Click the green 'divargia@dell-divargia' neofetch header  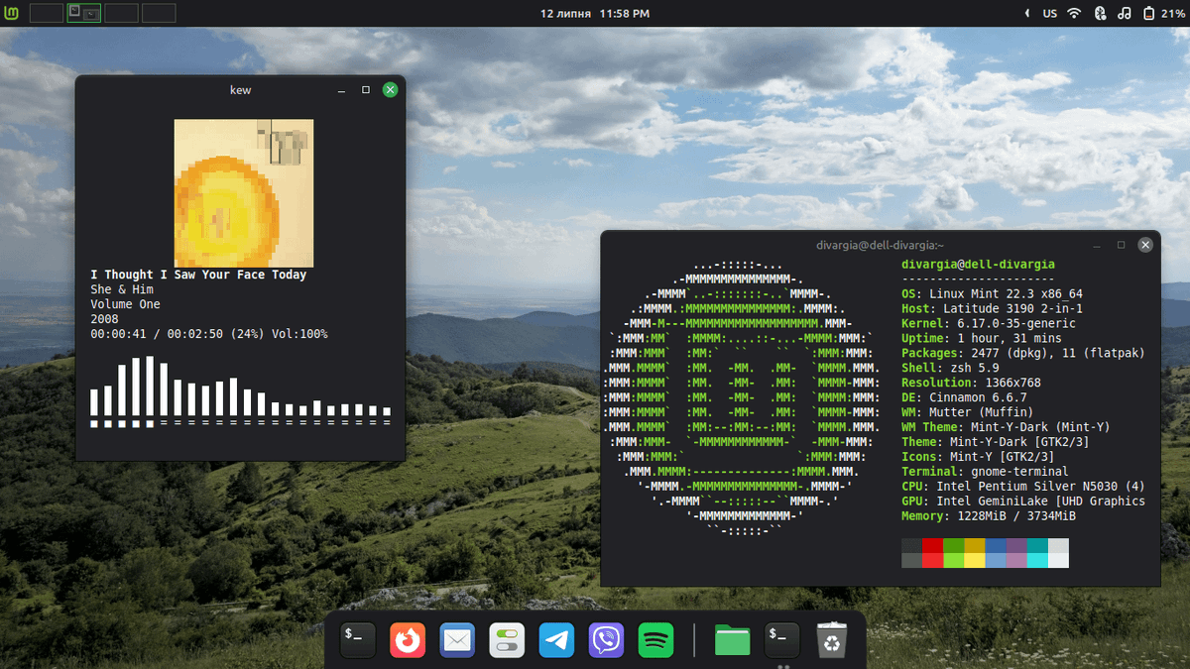(978, 265)
